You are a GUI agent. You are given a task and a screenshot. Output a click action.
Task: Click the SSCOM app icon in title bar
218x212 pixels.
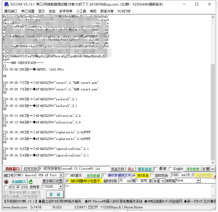click(x=6, y=4)
